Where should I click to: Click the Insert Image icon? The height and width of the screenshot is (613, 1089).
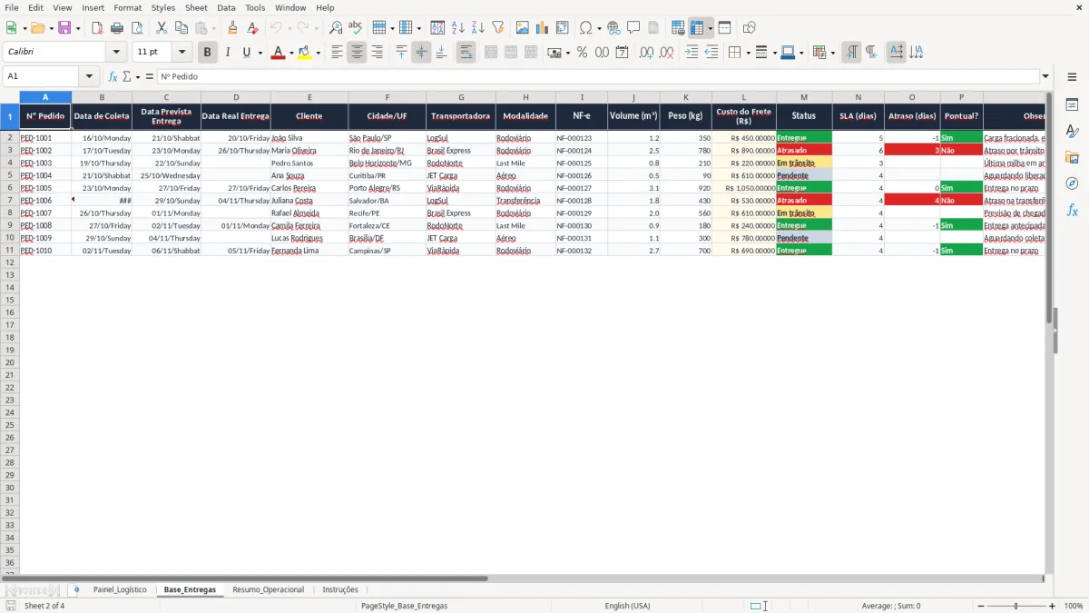tap(523, 28)
